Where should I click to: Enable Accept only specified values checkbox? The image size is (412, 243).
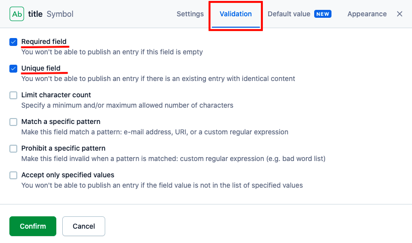tap(13, 175)
